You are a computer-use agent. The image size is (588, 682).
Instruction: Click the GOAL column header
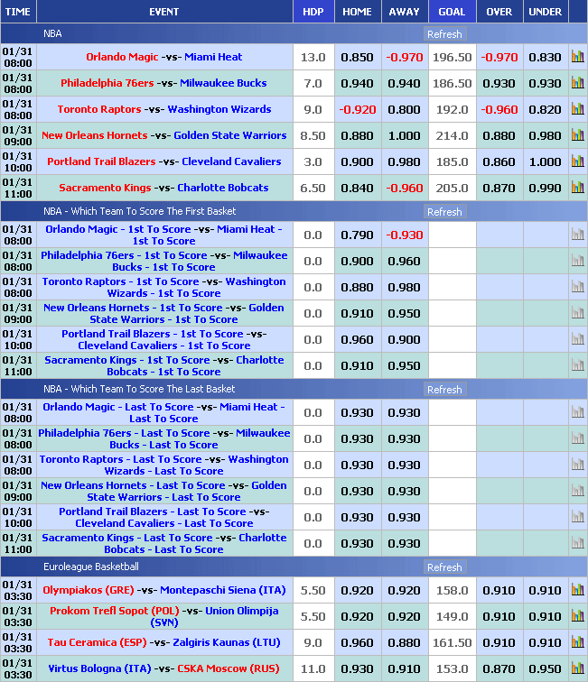pyautogui.click(x=452, y=12)
